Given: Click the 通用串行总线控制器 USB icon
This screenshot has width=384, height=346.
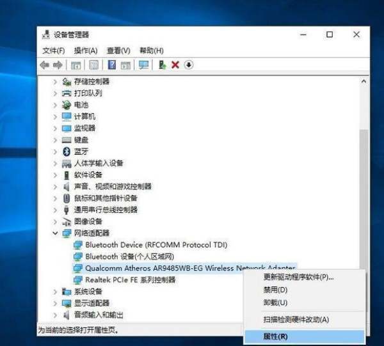Looking at the screenshot, I should pyautogui.click(x=67, y=210).
